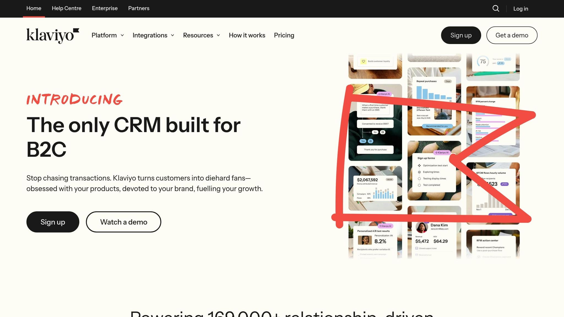Click the Log in link

pos(521,9)
